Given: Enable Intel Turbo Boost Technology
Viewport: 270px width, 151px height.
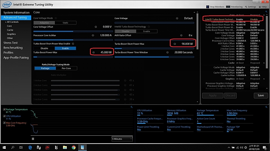Looking at the screenshot, I should point(147,31).
